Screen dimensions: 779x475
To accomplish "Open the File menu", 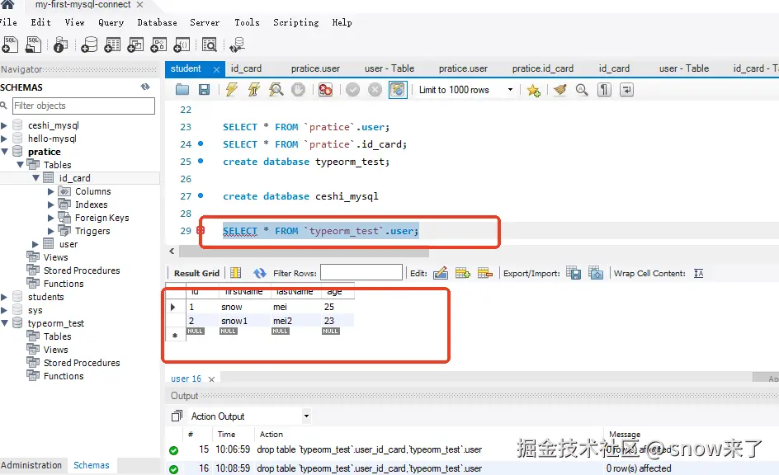I will pyautogui.click(x=8, y=22).
